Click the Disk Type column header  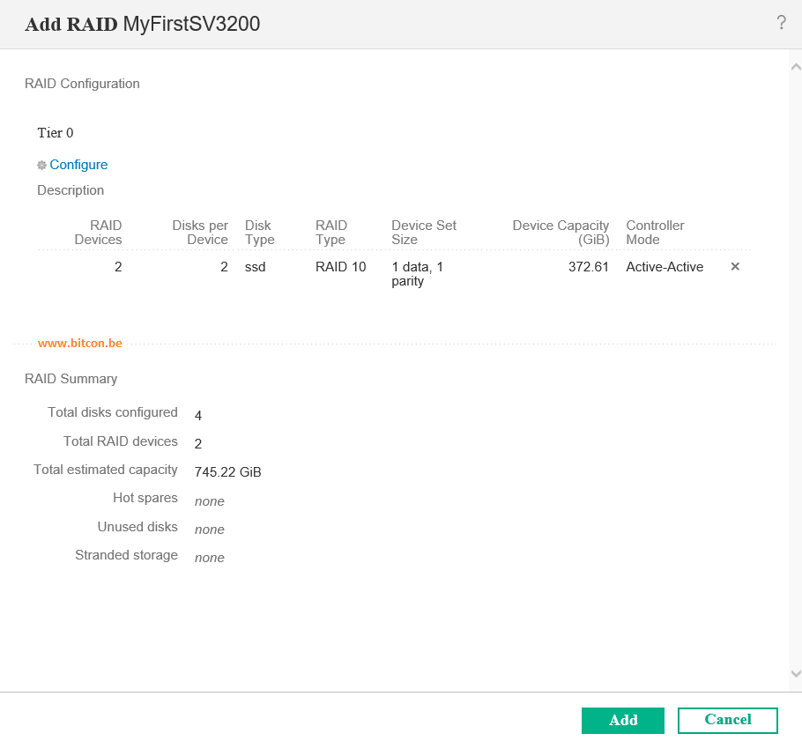tap(259, 233)
